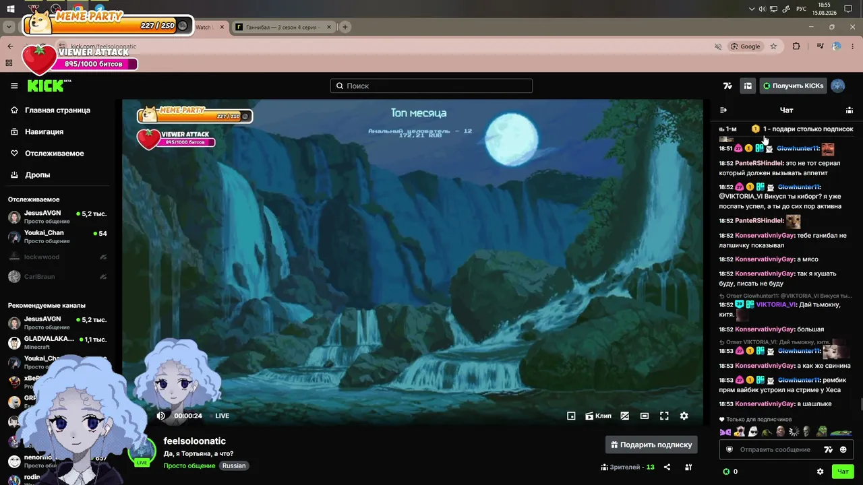Mute the stream volume
Screen dimensions: 863x485
[161, 416]
